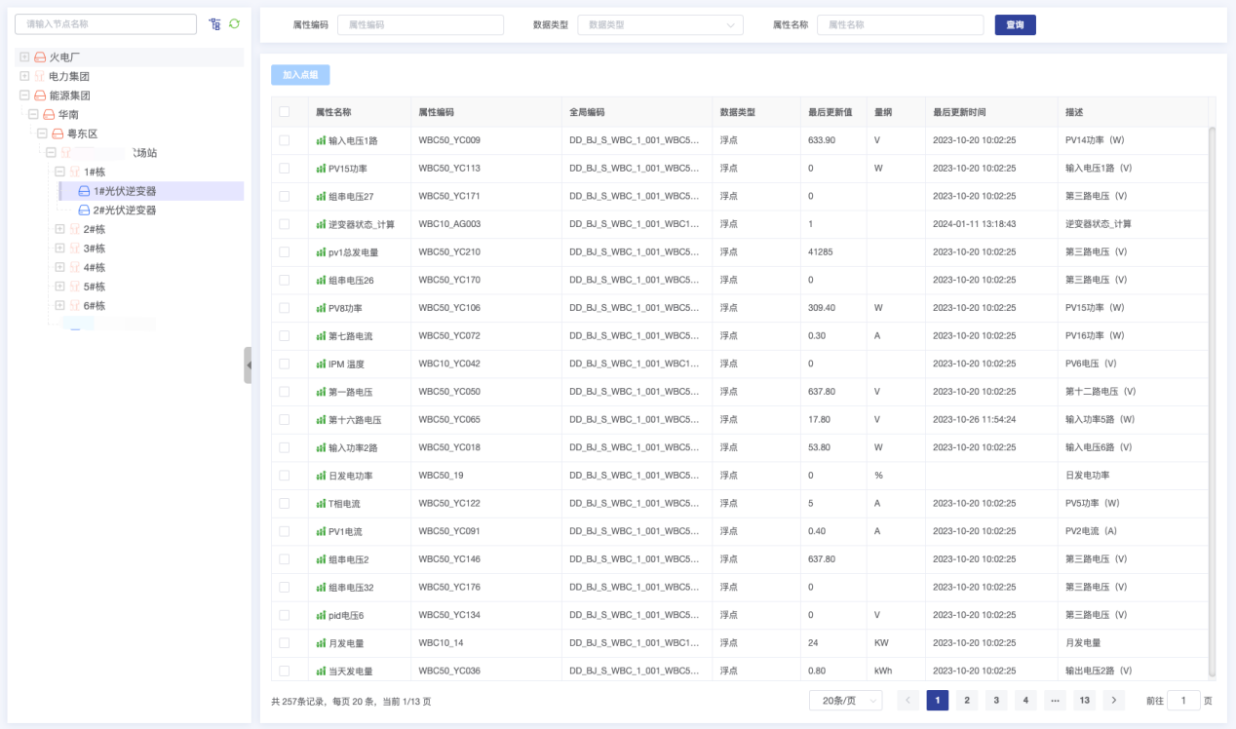
Task: Click the green refresh icon above tree
Action: pyautogui.click(x=234, y=23)
